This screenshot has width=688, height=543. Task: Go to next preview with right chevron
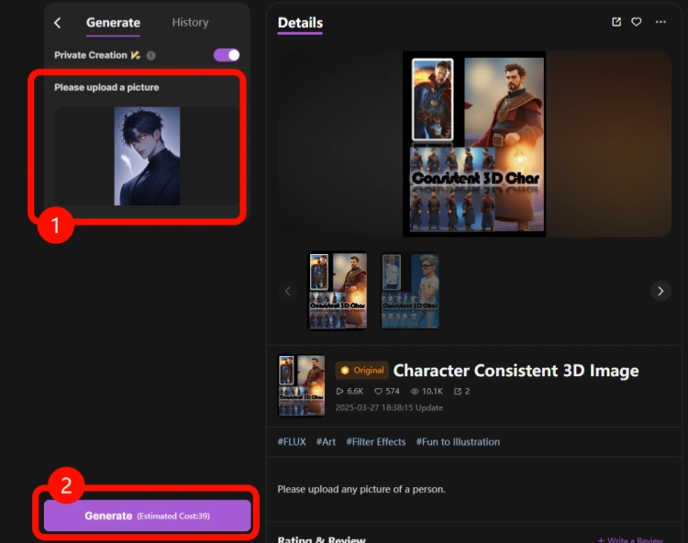point(660,291)
